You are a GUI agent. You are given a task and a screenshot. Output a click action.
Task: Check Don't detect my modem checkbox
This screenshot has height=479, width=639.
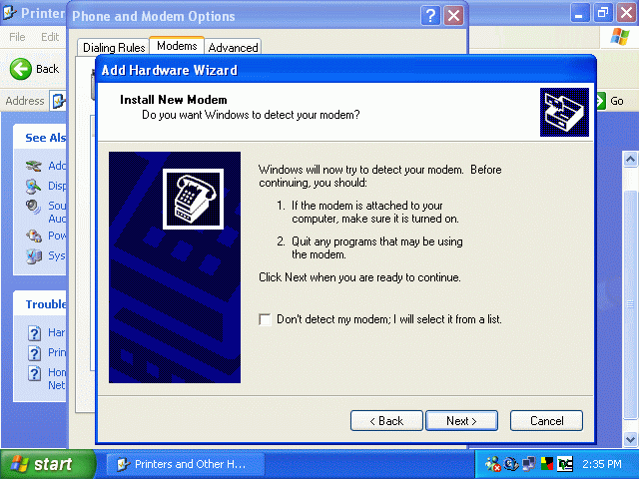click(265, 319)
